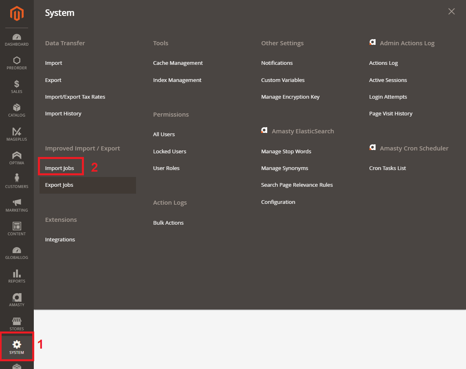The image size is (466, 369).
Task: Open Notifications settings
Action: click(x=277, y=63)
